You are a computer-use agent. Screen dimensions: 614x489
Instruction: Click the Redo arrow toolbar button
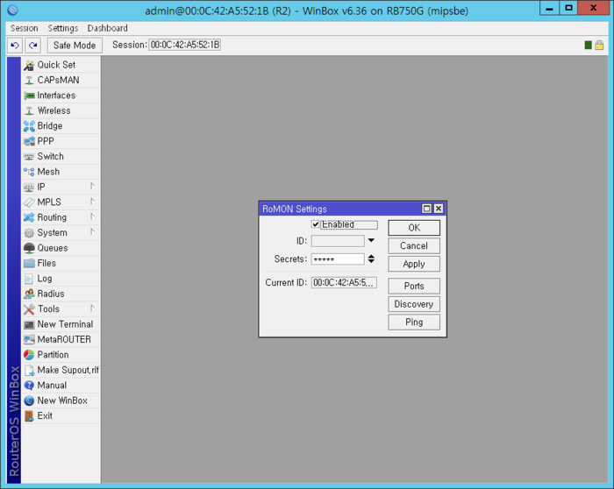coord(33,46)
